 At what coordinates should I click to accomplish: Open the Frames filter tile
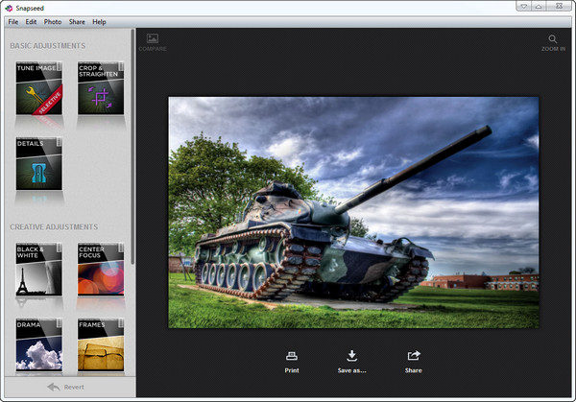click(x=101, y=343)
